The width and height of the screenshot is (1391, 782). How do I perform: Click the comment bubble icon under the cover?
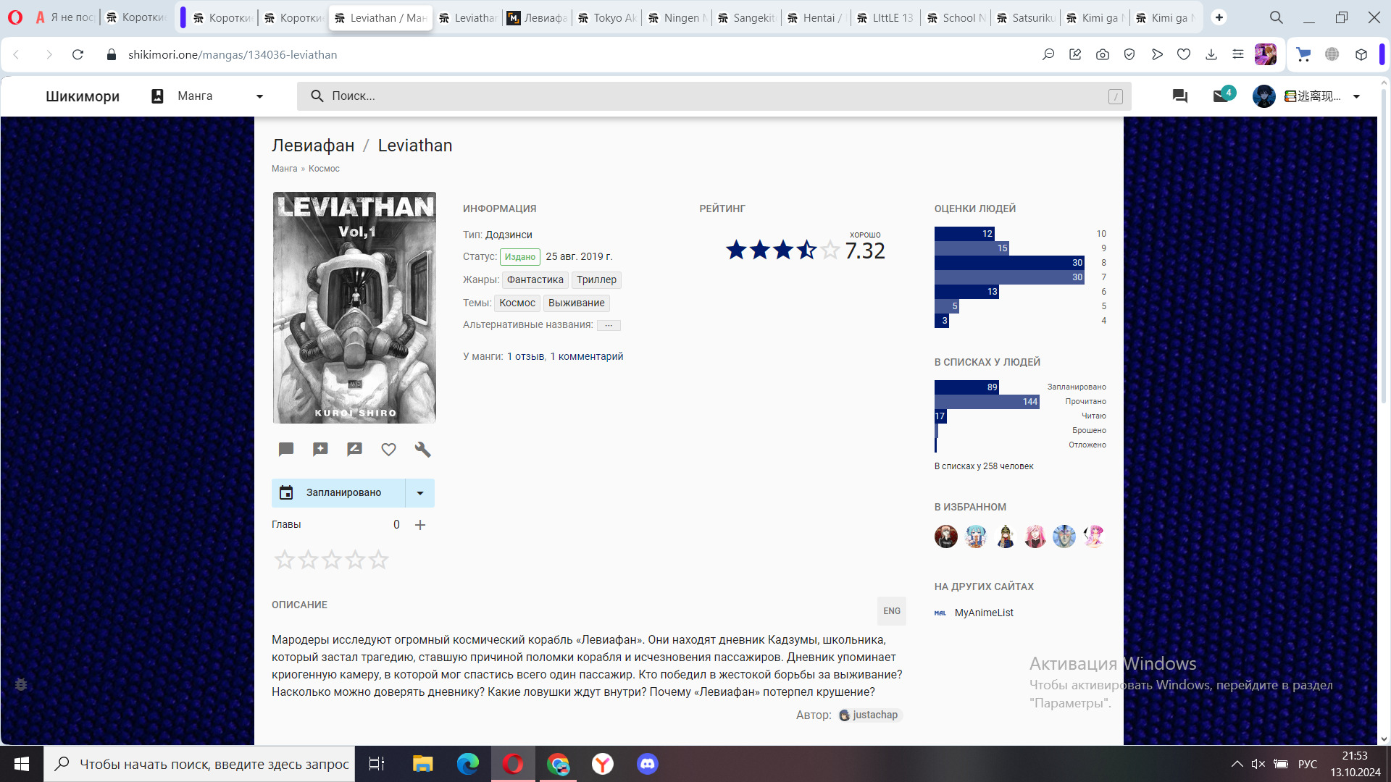(x=286, y=450)
